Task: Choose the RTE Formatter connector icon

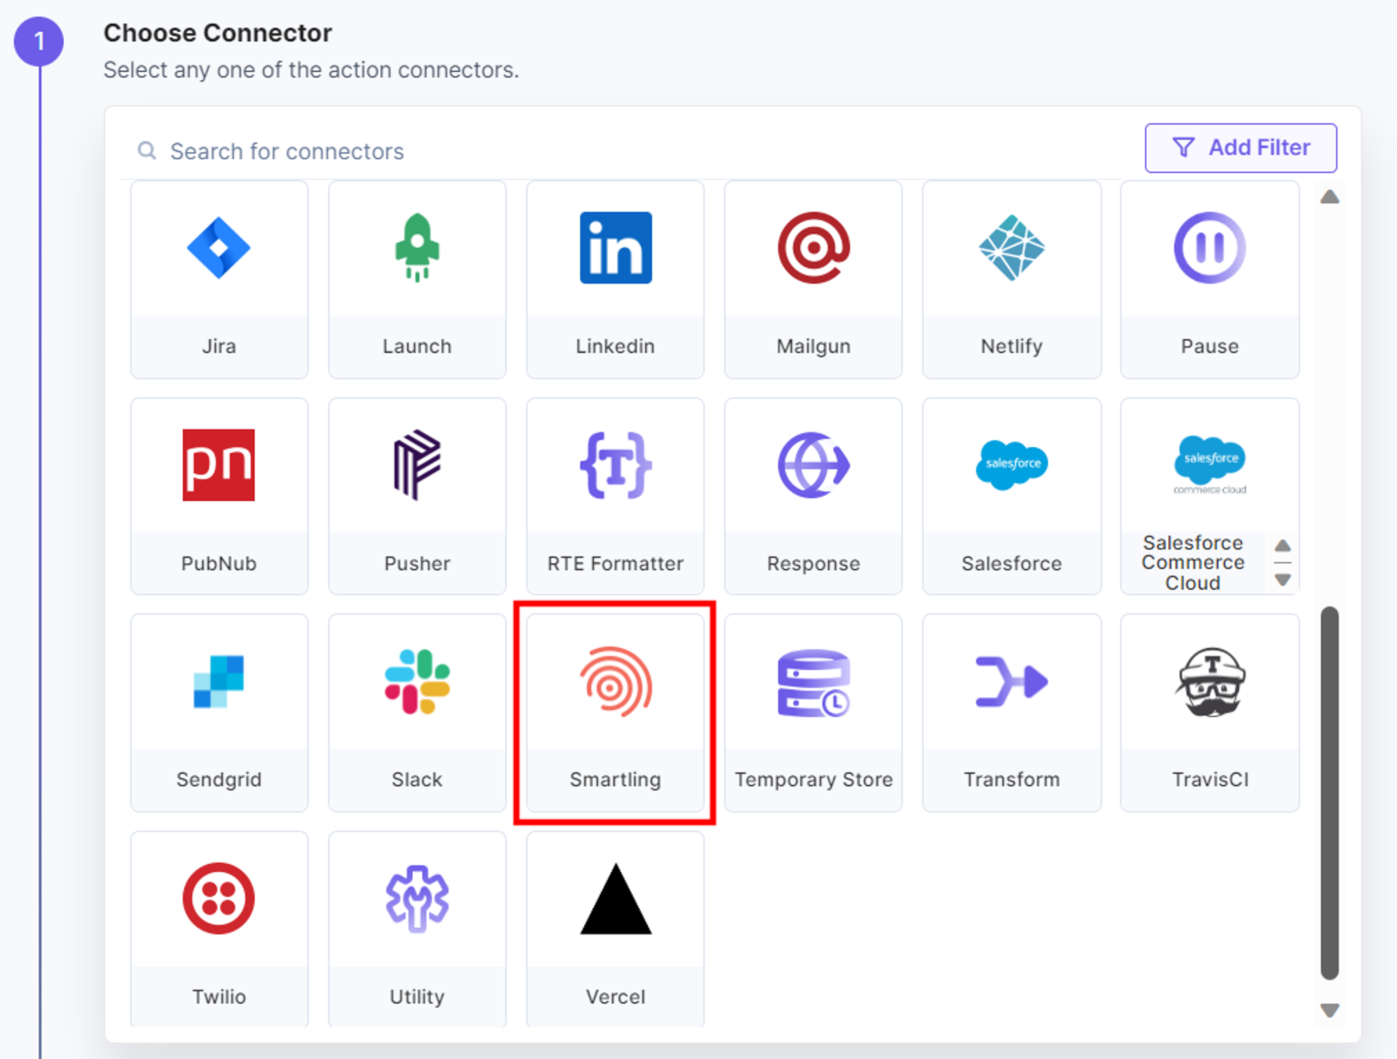Action: click(x=616, y=465)
